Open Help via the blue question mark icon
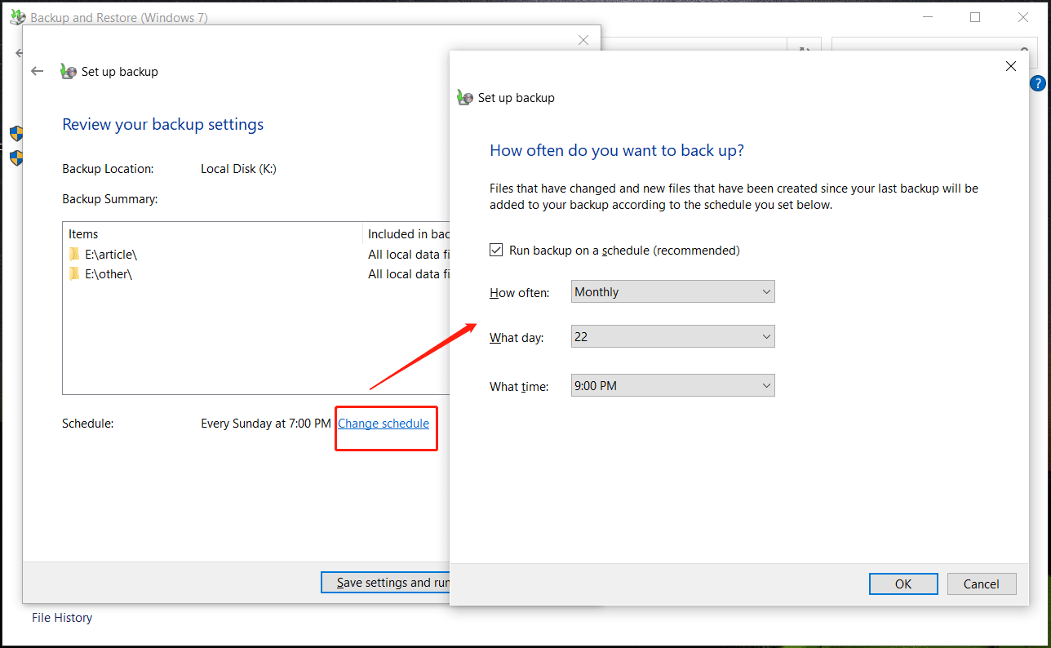This screenshot has height=648, width=1051. click(1037, 82)
